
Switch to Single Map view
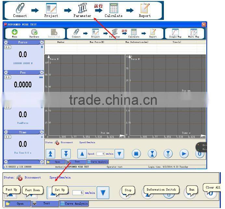click(x=175, y=32)
